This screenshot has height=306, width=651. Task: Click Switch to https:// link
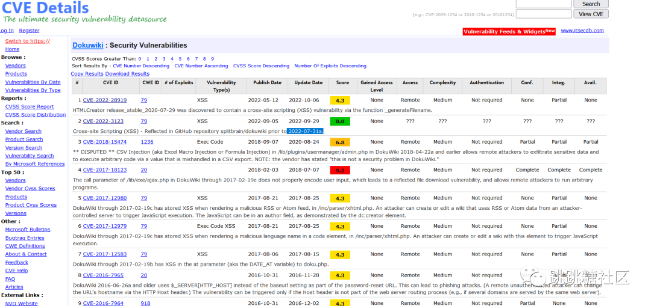point(27,41)
